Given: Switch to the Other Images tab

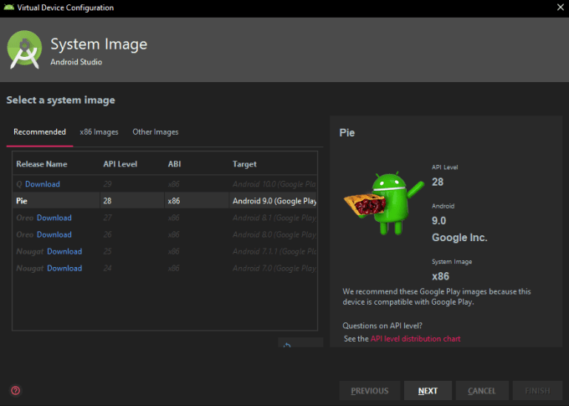Looking at the screenshot, I should 156,132.
